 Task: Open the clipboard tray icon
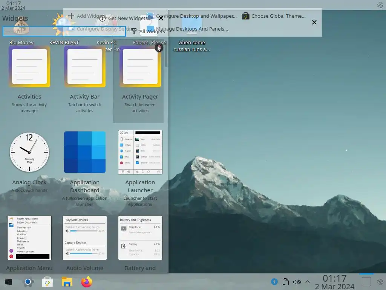(286, 282)
